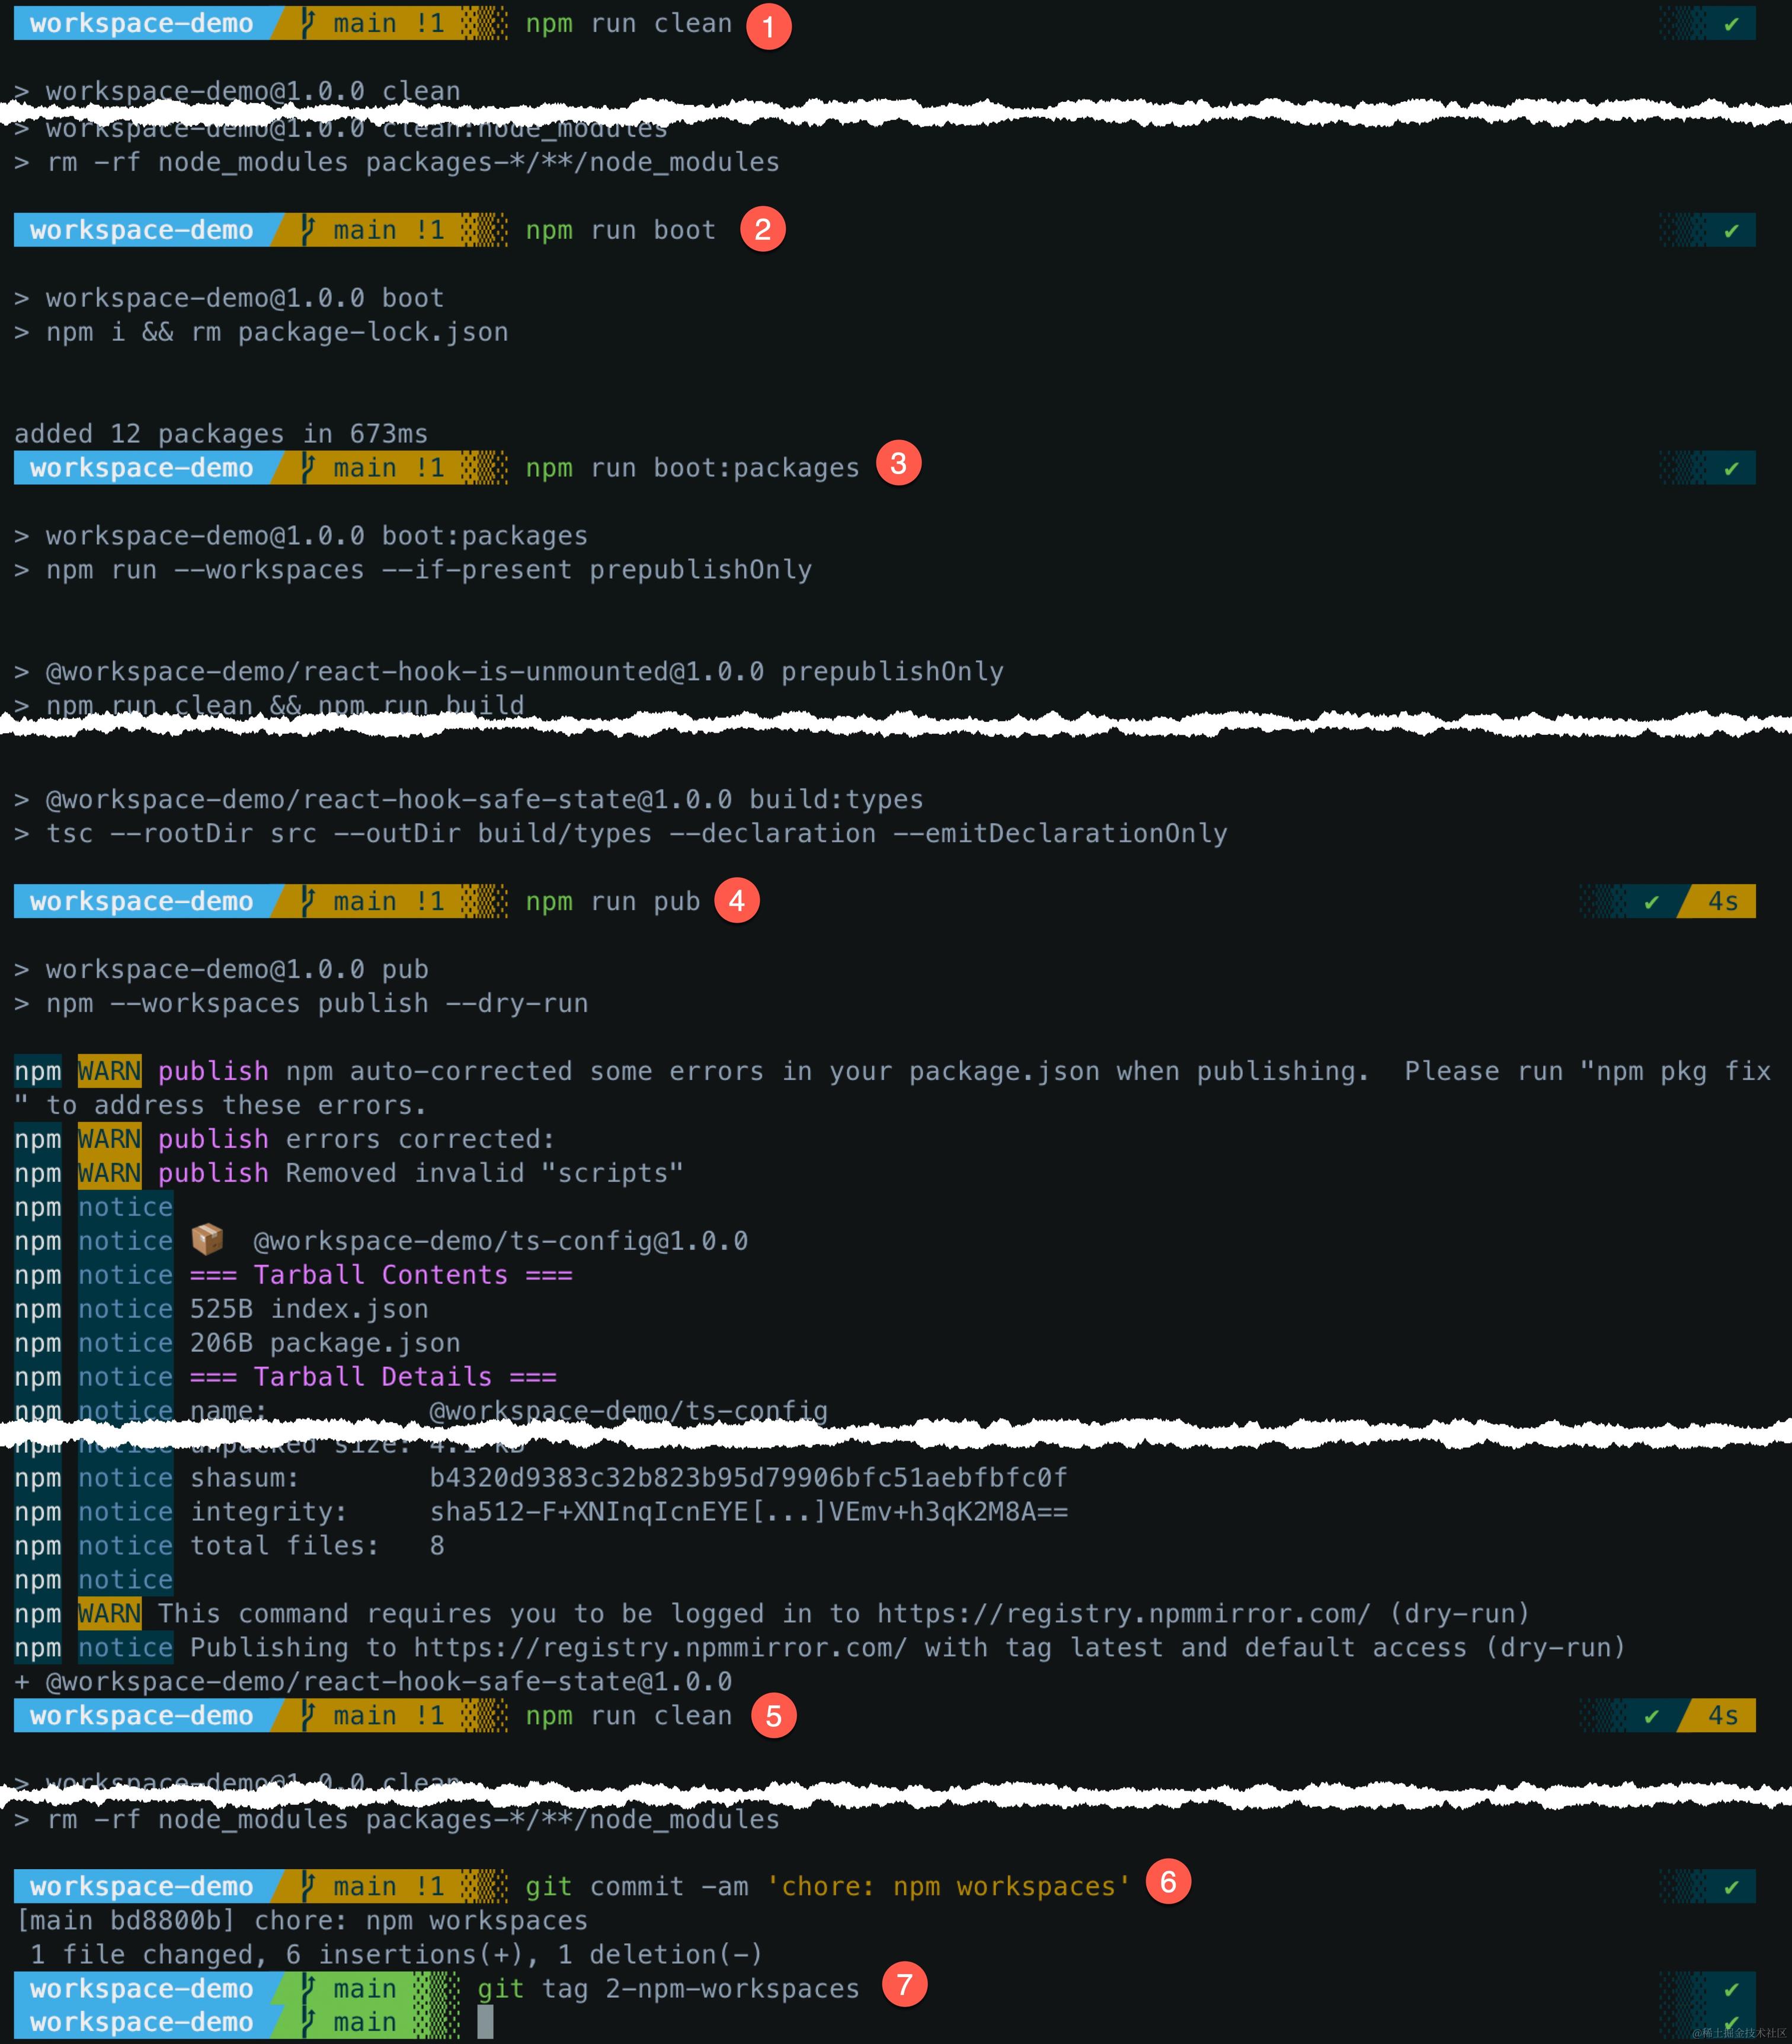Viewport: 1792px width, 2044px height.
Task: Click the red circle numbered 6
Action: (x=1168, y=1882)
